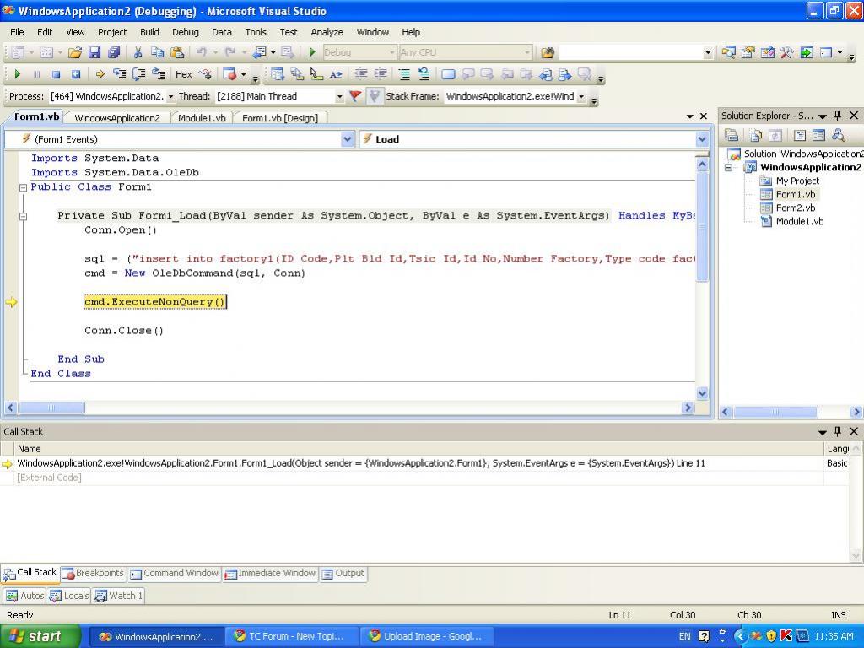864x648 pixels.
Task: Collapse the Form1_Load sub outline
Action: pos(23,216)
